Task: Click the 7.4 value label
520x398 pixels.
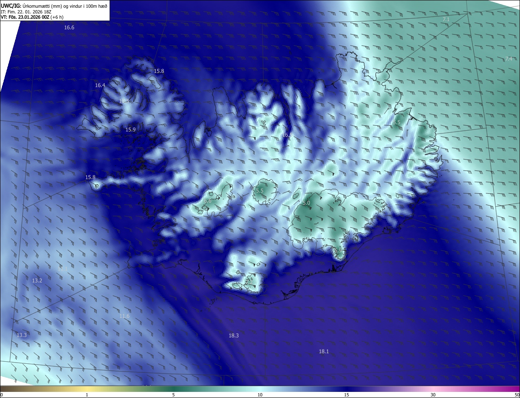Action: pos(509,59)
